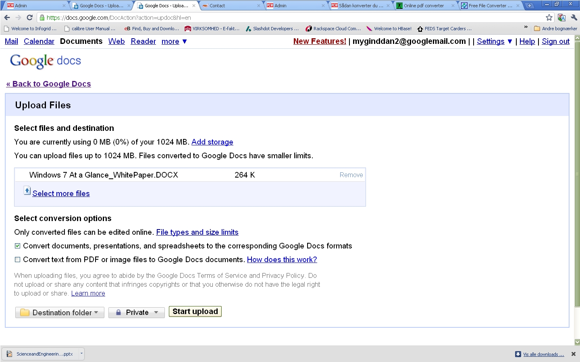The image size is (580, 362).
Task: Open a new browser tab
Action: [x=529, y=6]
